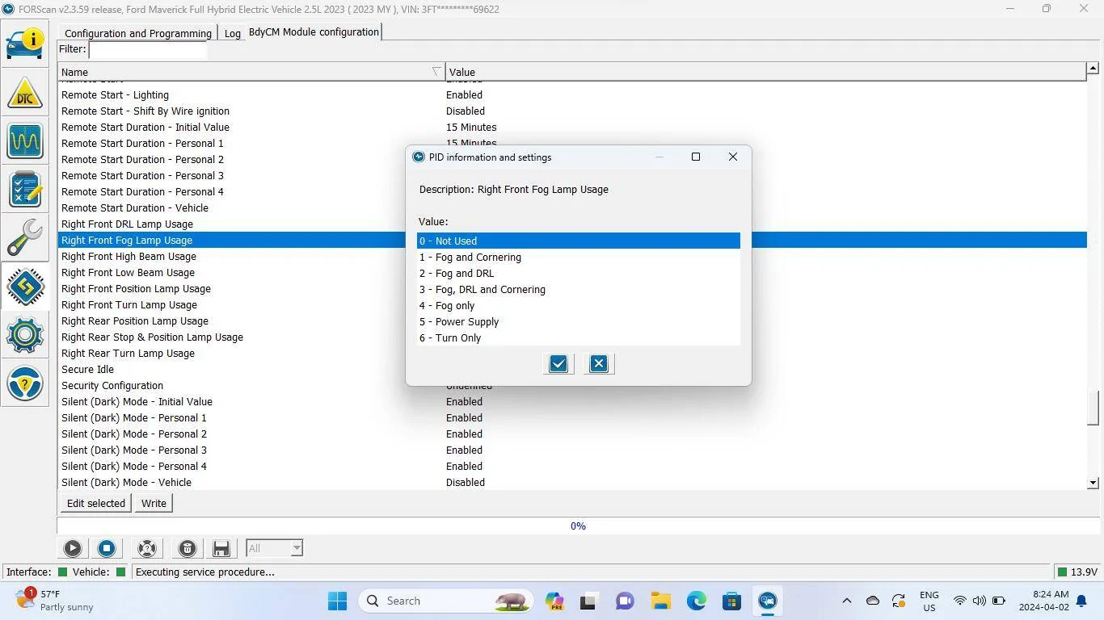Open Copilot from the taskbar
Screen dimensions: 1104x620
tap(554, 601)
